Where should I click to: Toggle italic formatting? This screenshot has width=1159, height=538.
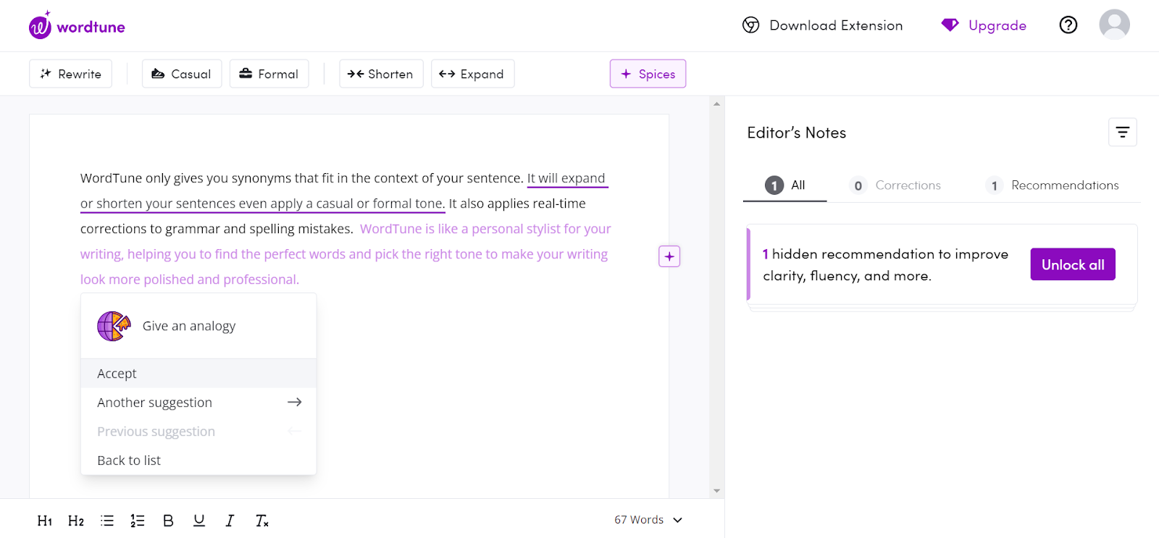click(230, 521)
